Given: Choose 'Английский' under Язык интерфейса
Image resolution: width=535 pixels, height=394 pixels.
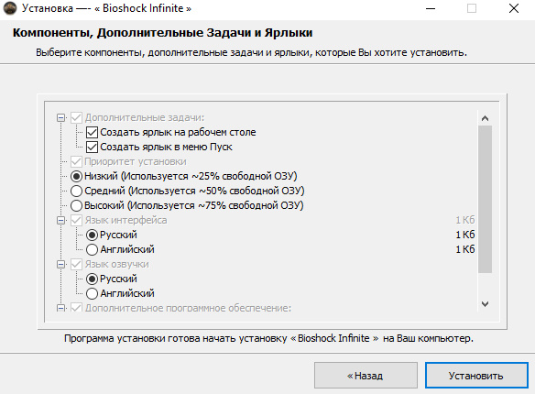Looking at the screenshot, I should (92, 250).
